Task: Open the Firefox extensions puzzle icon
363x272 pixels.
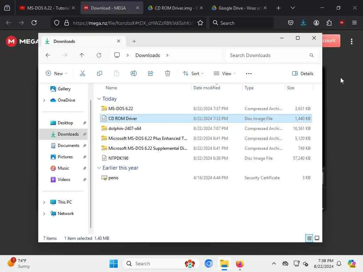Action: pos(329,23)
